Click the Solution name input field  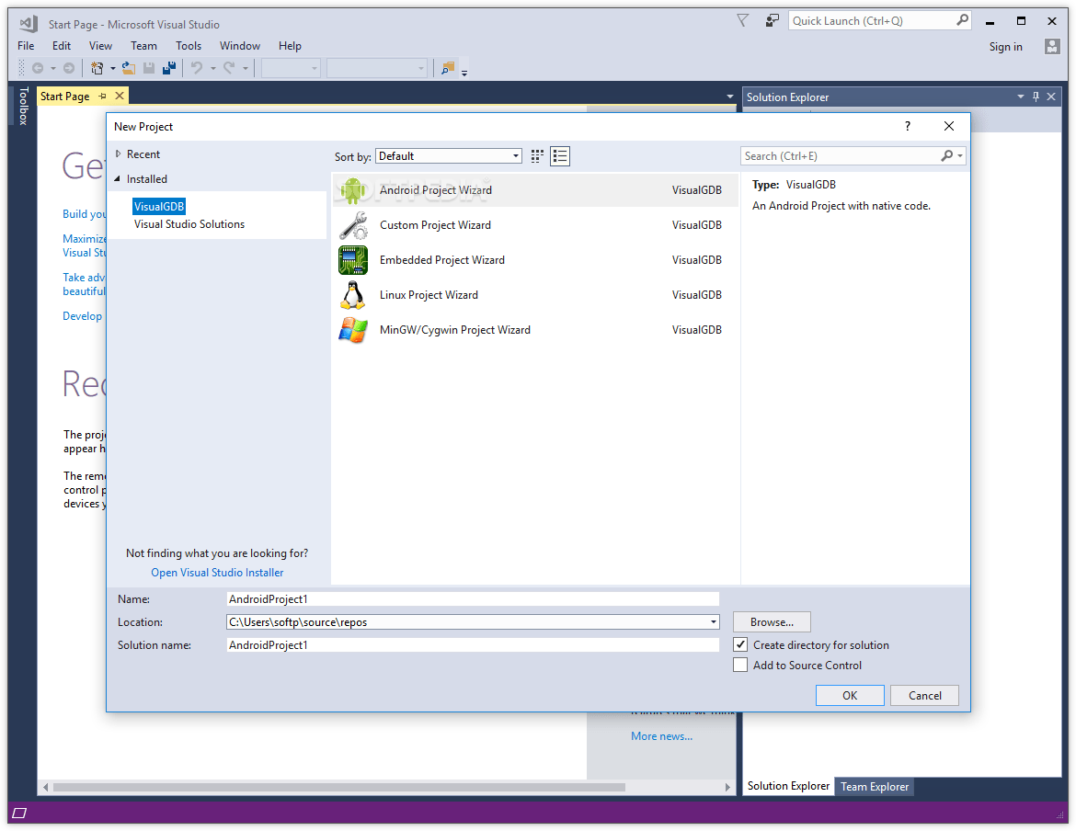pyautogui.click(x=473, y=645)
